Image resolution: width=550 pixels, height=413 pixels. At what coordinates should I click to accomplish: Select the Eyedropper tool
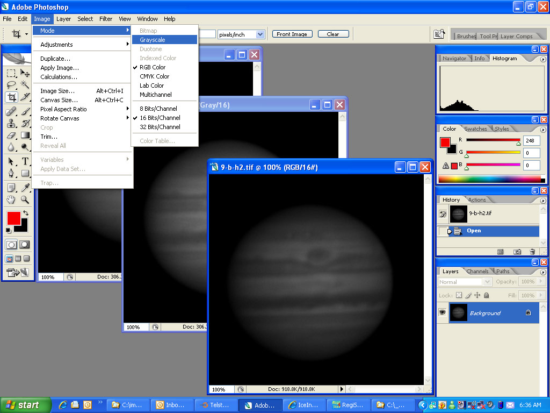[x=25, y=188]
